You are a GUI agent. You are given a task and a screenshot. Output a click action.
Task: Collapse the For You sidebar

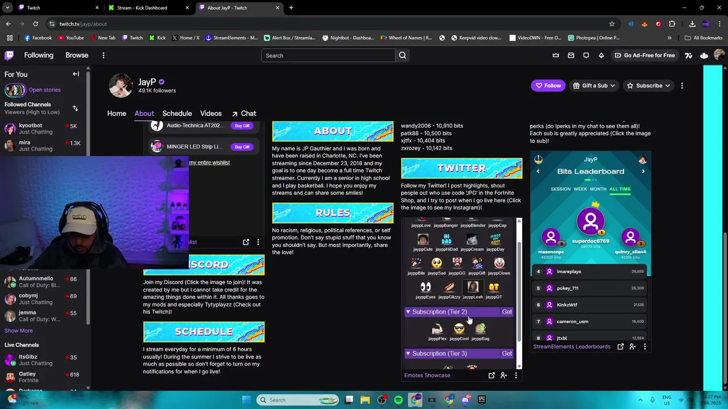tap(76, 74)
